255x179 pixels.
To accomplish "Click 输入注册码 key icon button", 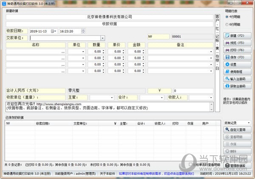I will coord(237,79).
